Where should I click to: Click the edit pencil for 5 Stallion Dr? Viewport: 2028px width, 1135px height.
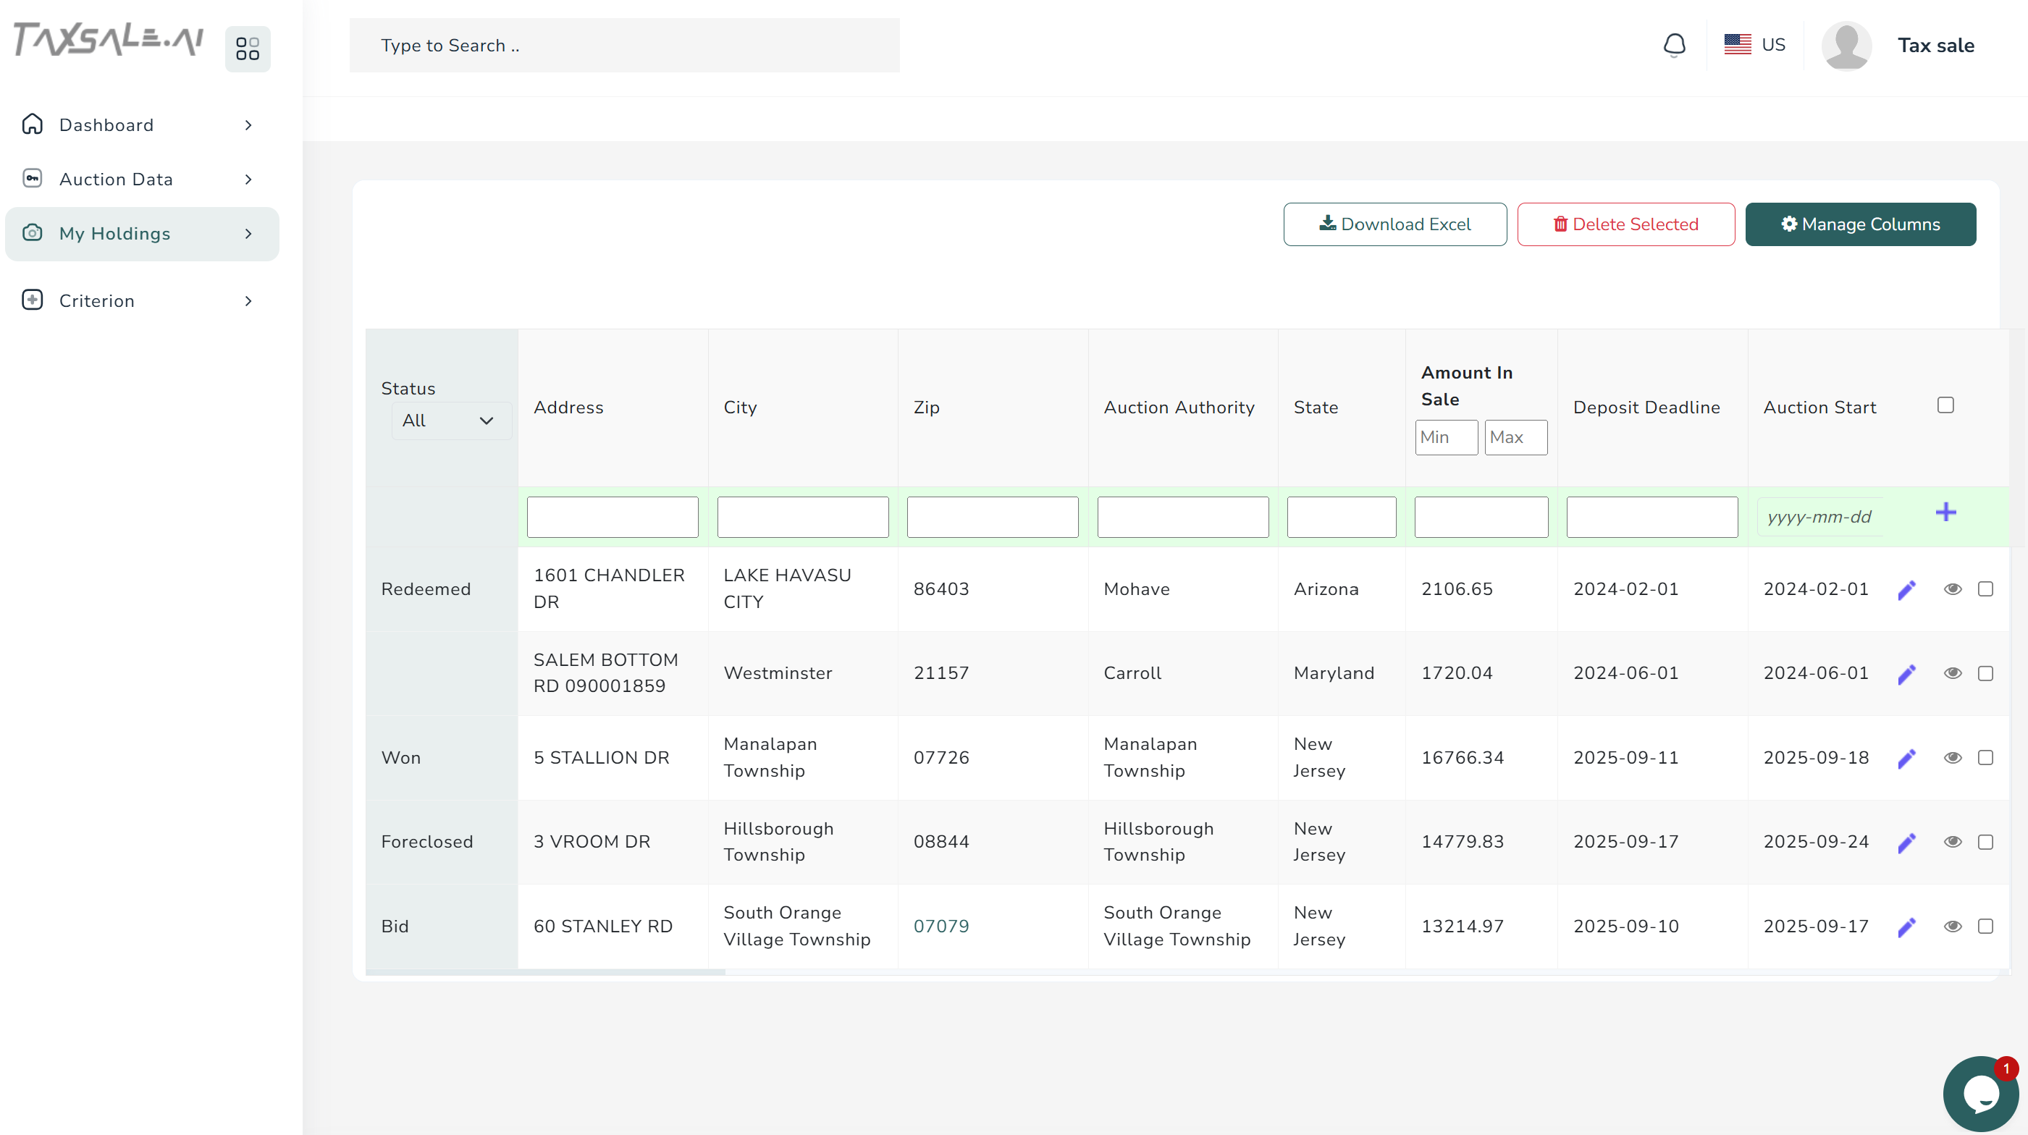[x=1906, y=758]
